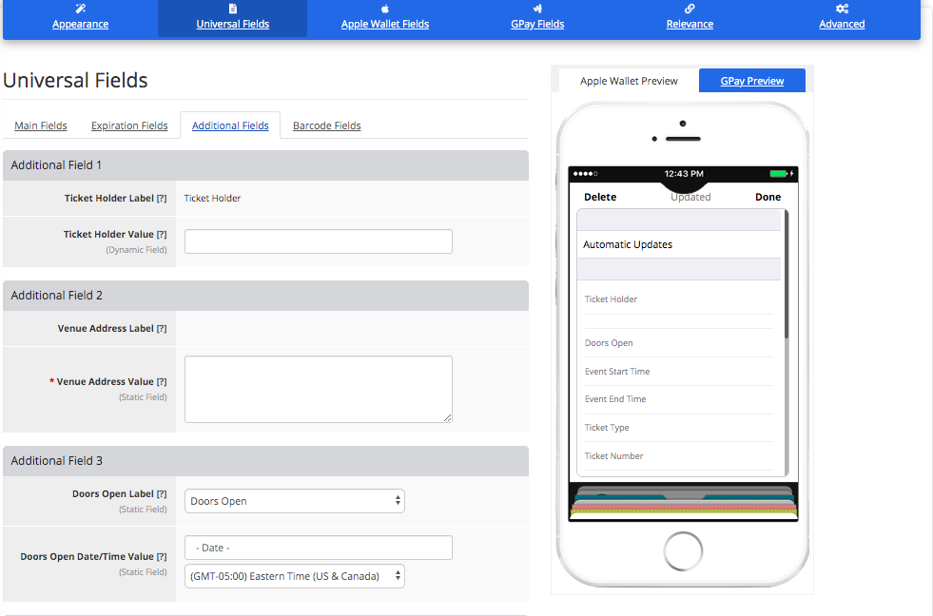This screenshot has width=933, height=616.
Task: Click the Ticket Holder Value input field
Action: 319,241
